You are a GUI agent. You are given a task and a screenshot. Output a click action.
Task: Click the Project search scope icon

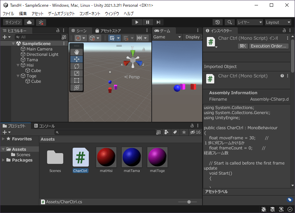click(158, 133)
